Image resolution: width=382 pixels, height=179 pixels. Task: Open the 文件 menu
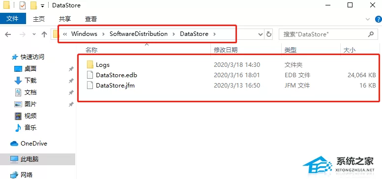[13, 19]
